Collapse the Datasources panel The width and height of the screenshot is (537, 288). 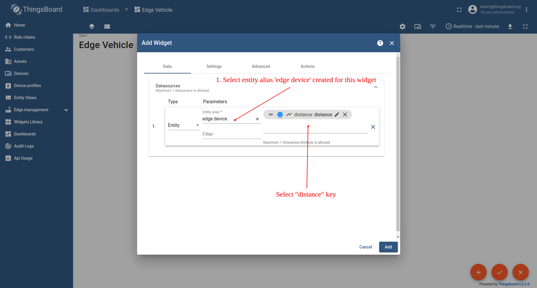coord(376,87)
